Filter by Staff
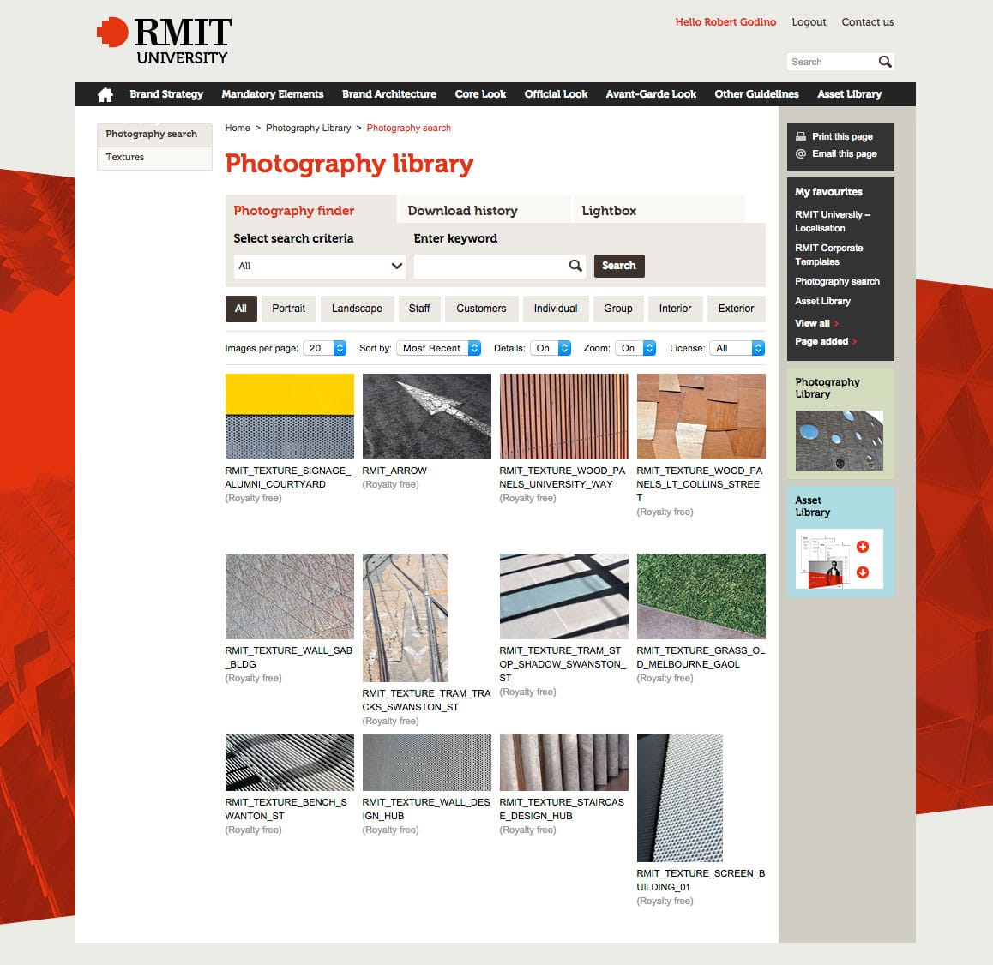Image resolution: width=993 pixels, height=965 pixels. (418, 309)
